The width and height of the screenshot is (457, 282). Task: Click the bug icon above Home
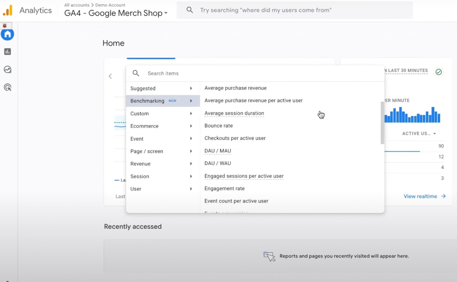[x=5, y=26]
